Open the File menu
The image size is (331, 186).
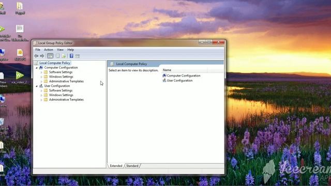click(x=38, y=50)
